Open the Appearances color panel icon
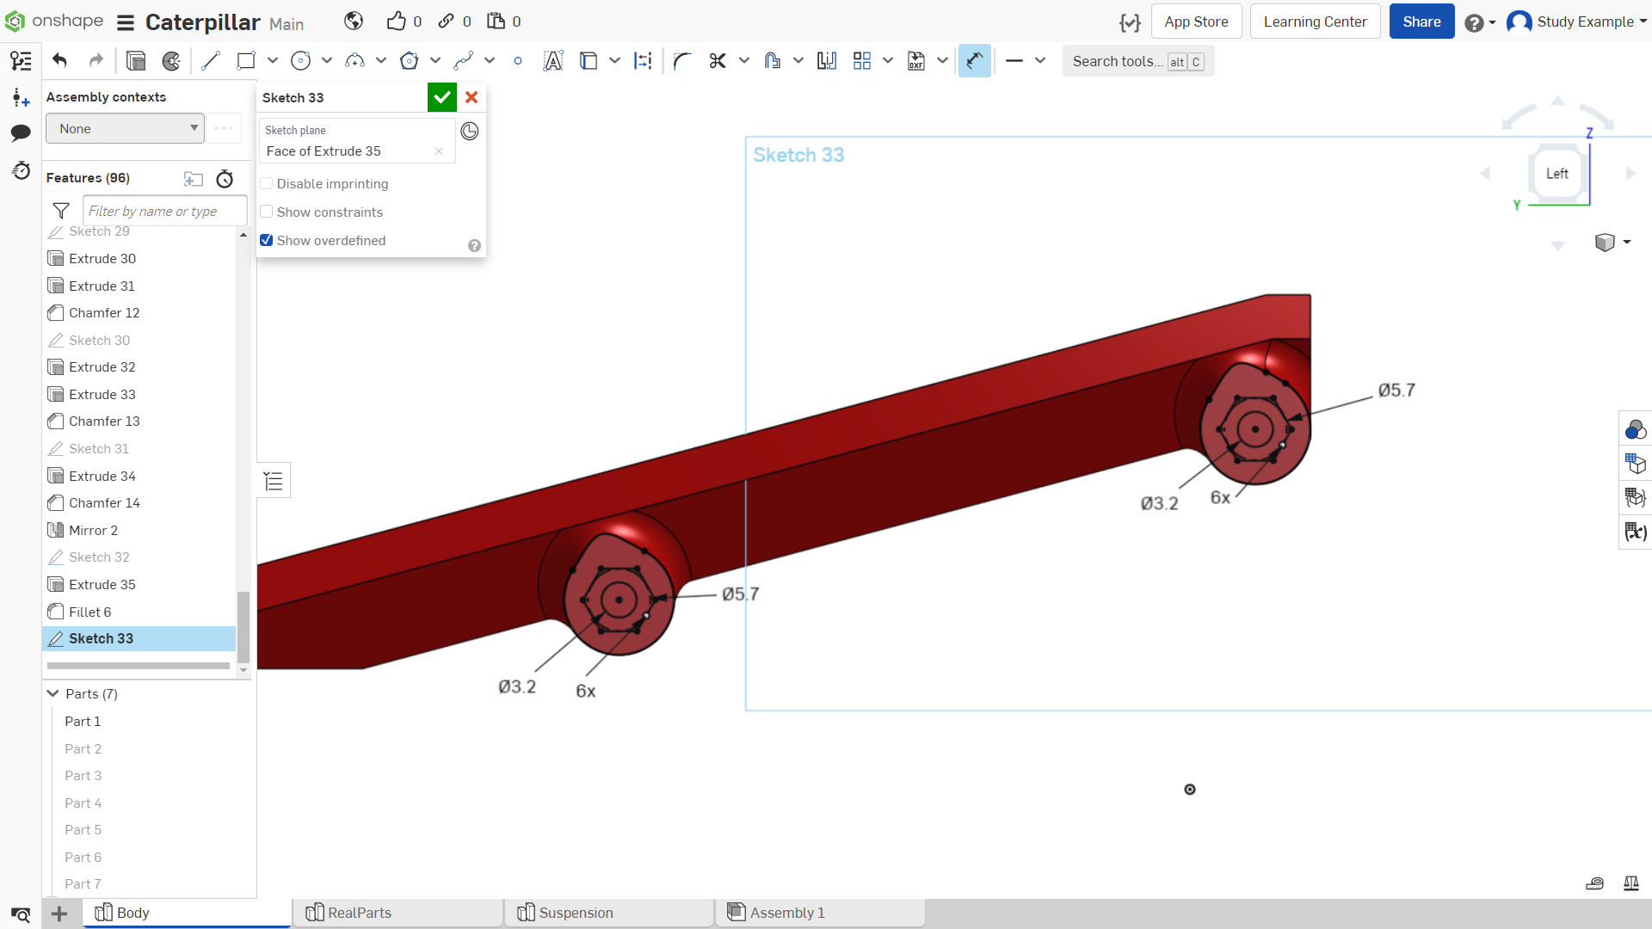This screenshot has width=1652, height=929. click(x=1635, y=429)
